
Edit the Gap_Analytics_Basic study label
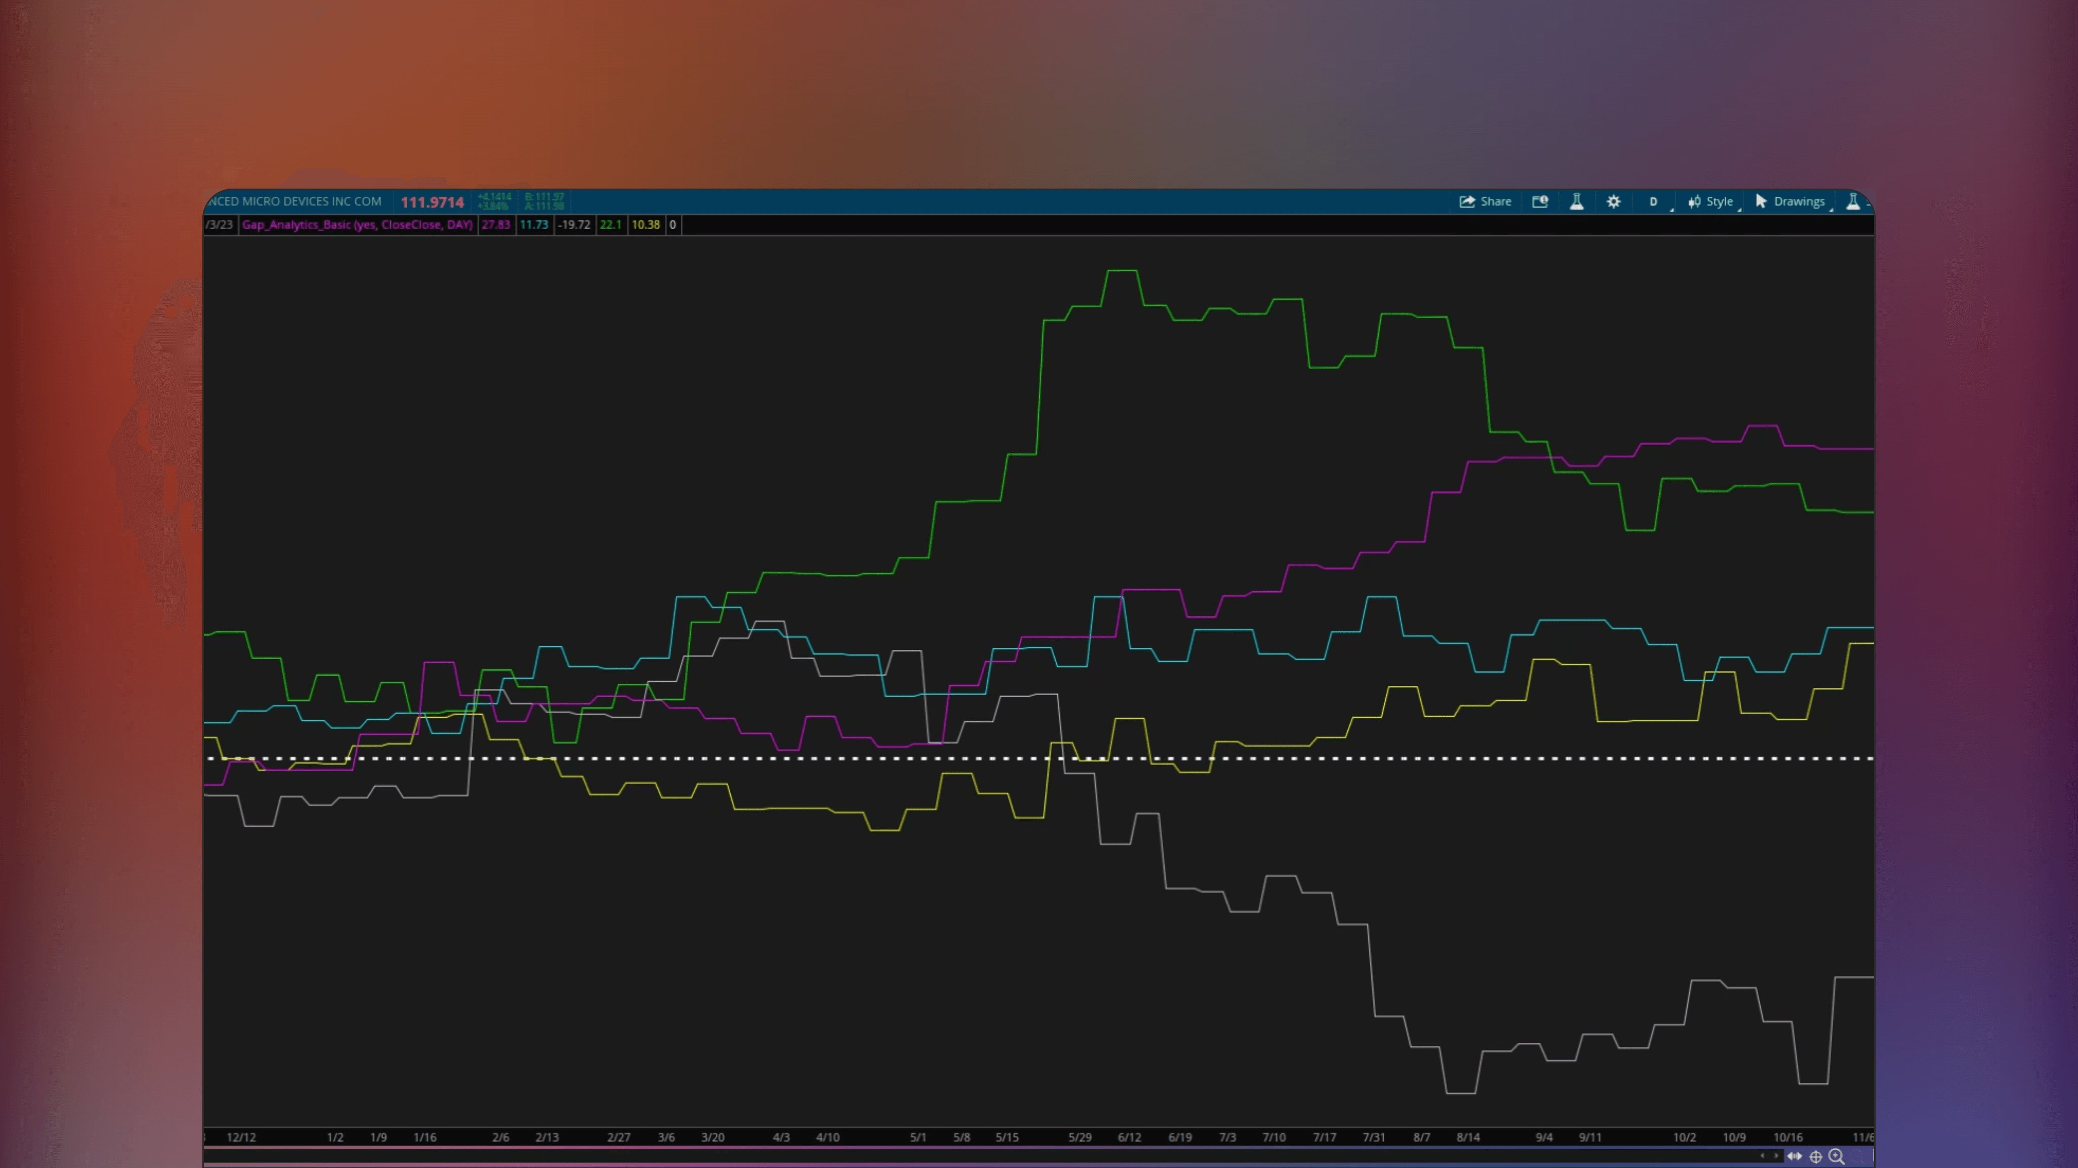[x=357, y=225]
